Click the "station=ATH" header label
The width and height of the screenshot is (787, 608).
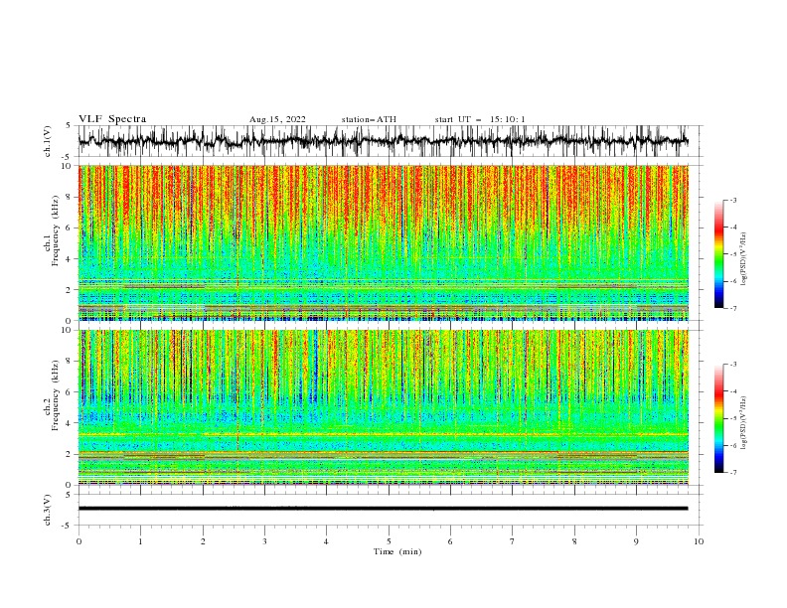coord(369,119)
